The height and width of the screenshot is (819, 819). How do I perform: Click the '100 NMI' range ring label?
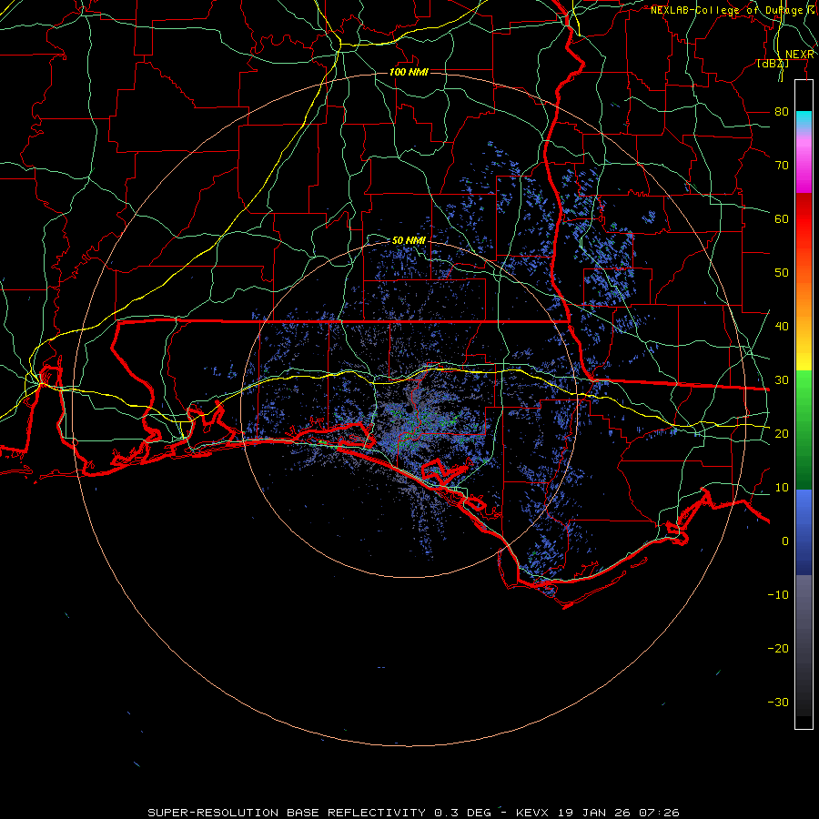click(x=409, y=72)
